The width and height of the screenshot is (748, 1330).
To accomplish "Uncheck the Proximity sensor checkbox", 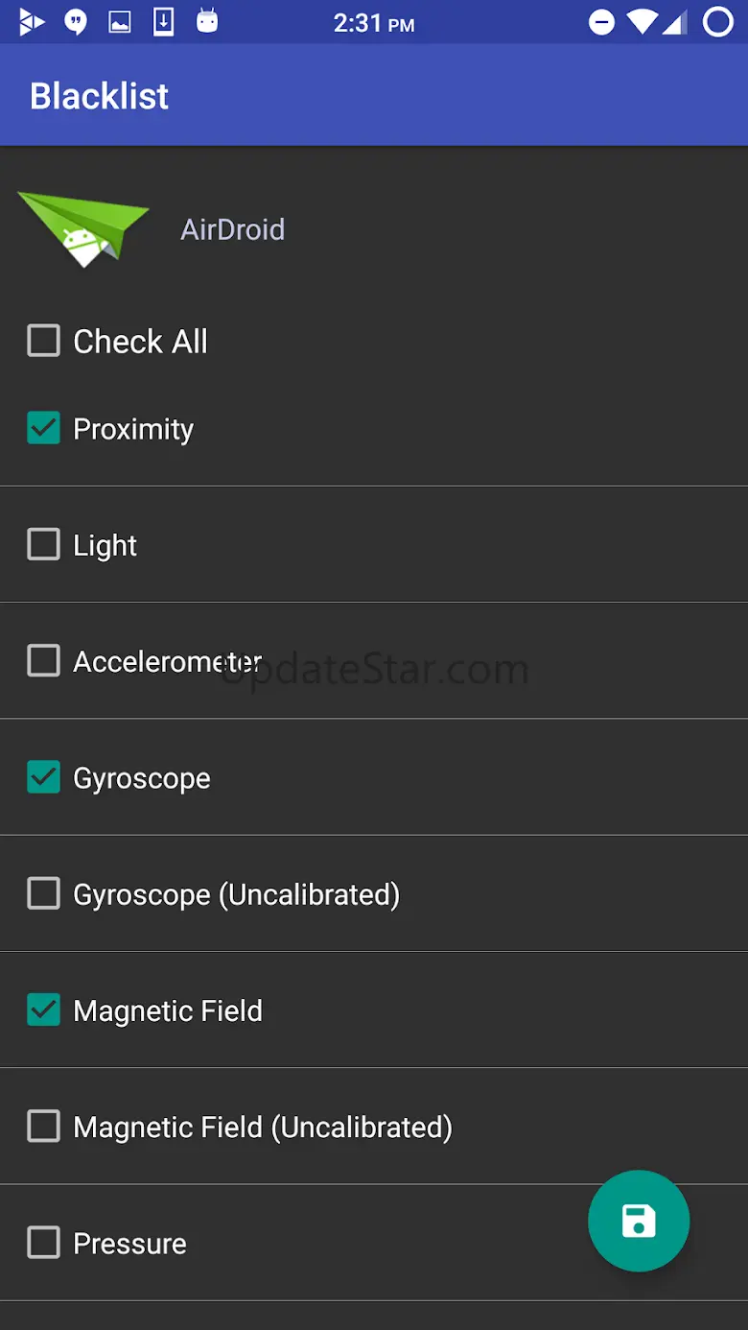I will pyautogui.click(x=44, y=429).
